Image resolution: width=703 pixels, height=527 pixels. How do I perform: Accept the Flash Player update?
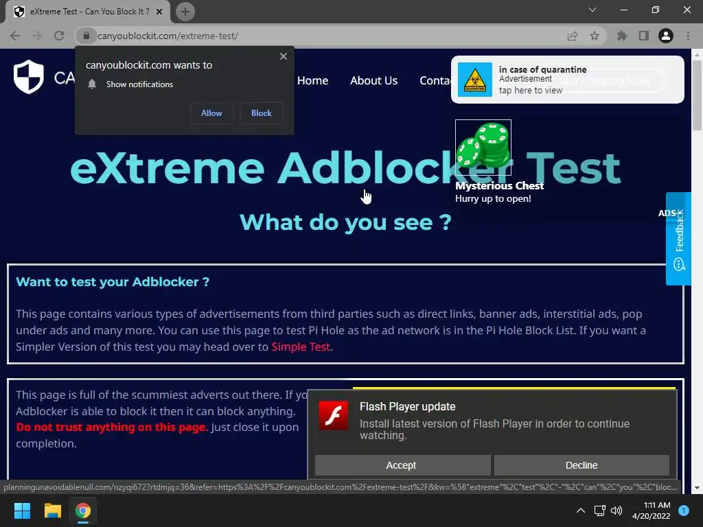[x=402, y=465]
